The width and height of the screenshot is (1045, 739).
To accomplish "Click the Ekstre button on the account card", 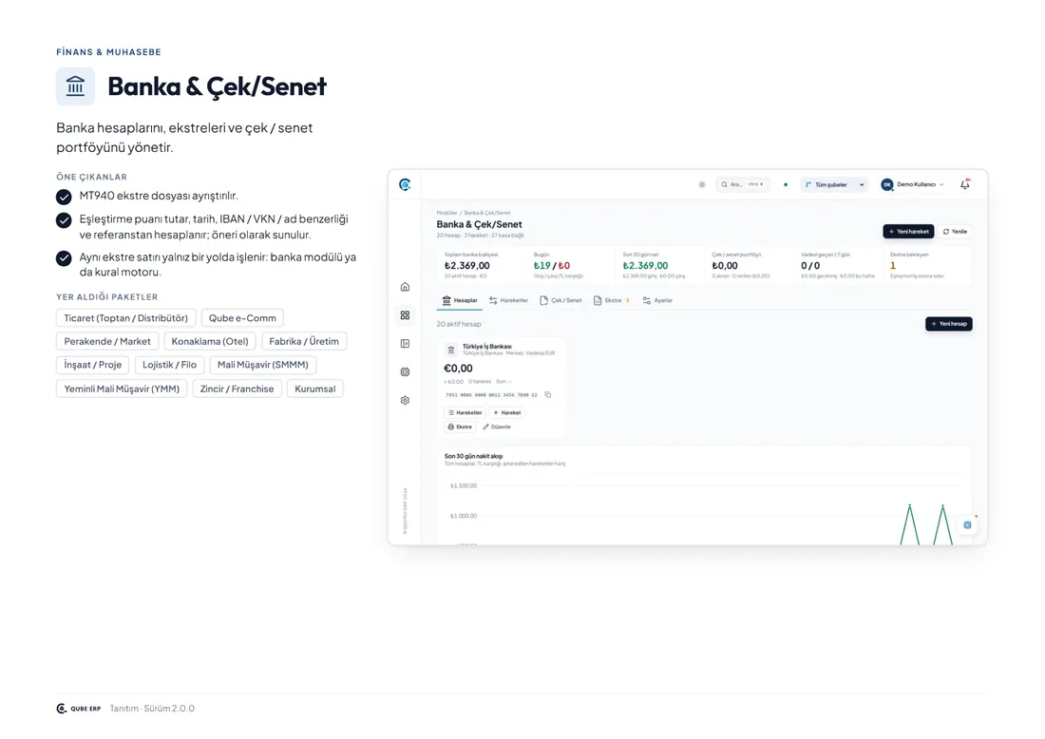I will click(x=460, y=426).
